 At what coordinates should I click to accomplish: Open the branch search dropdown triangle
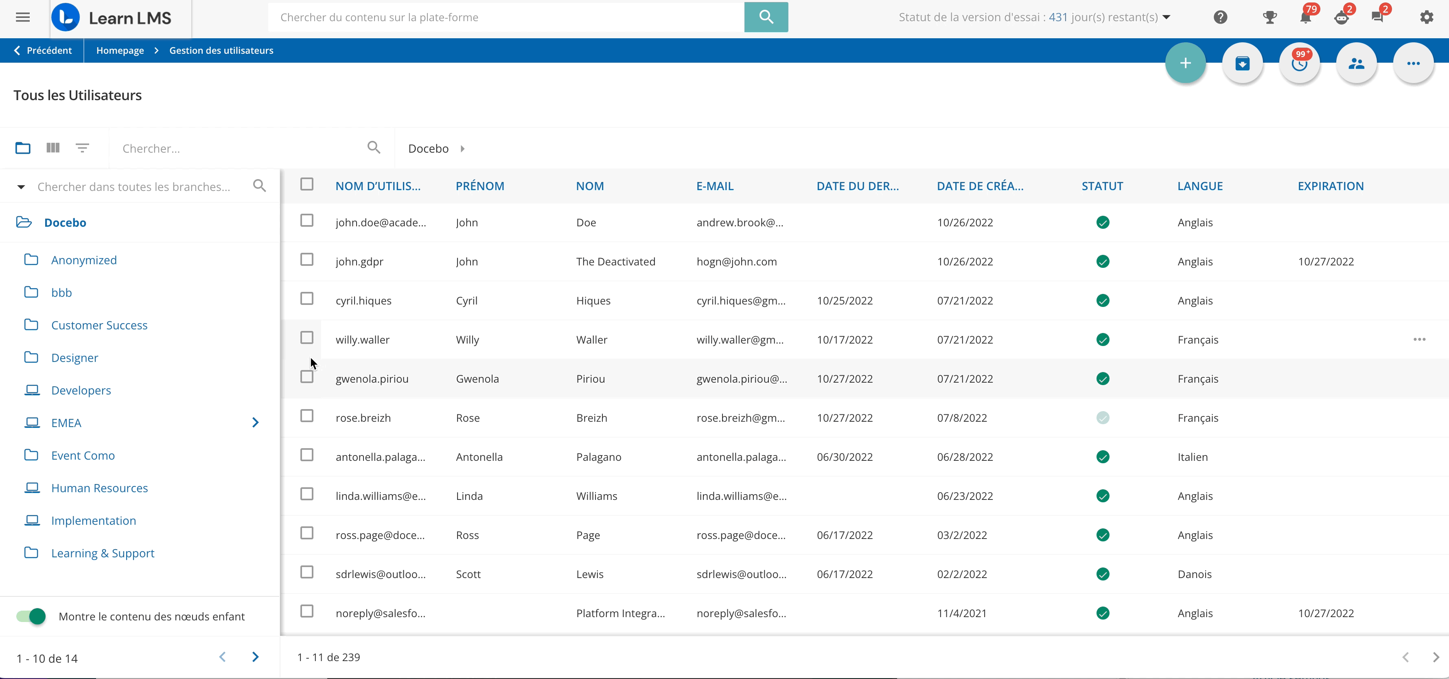pos(21,187)
